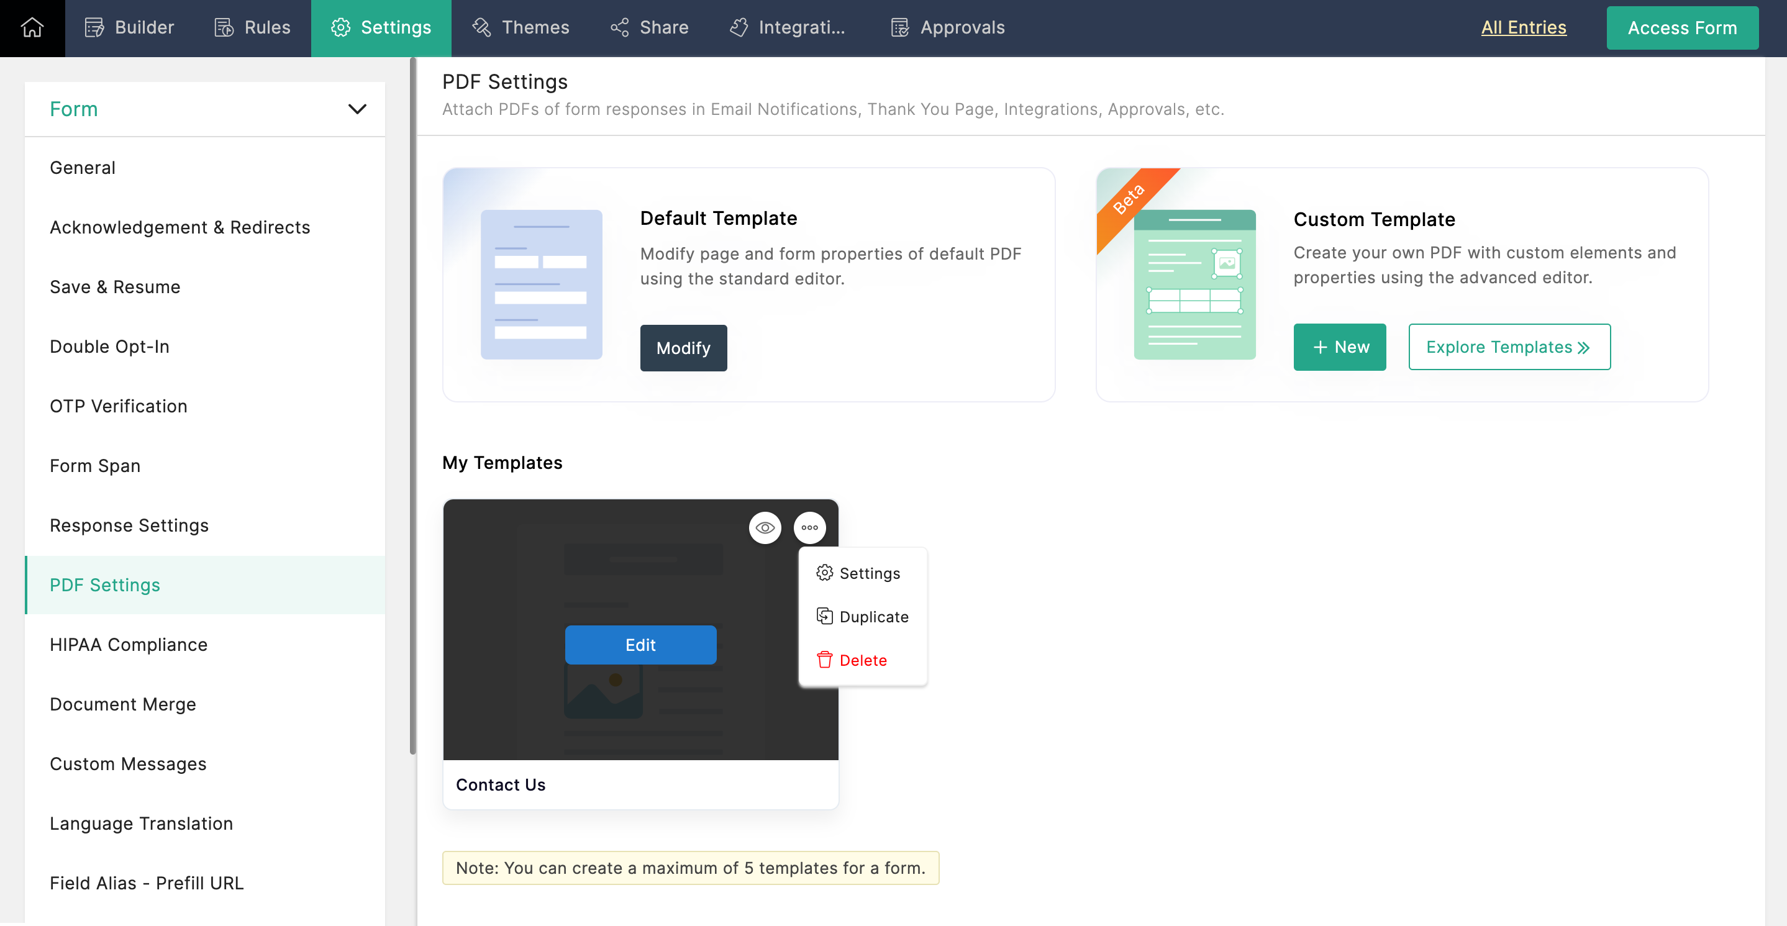
Task: Open HIPAA Compliance in sidebar
Action: pos(129,645)
